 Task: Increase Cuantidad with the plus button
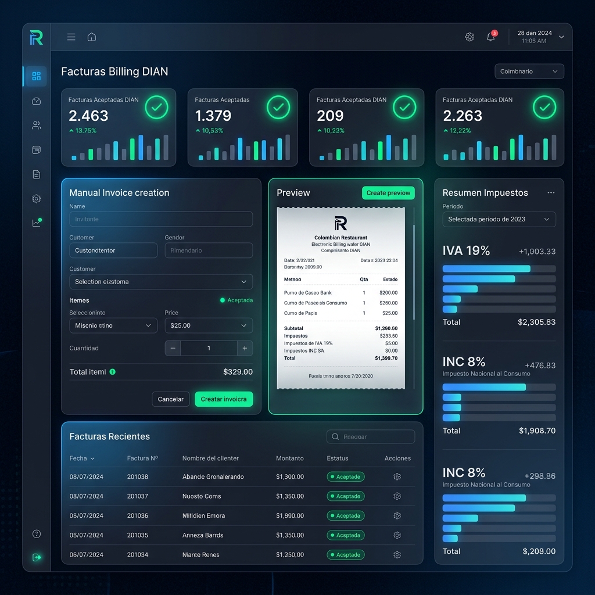(x=245, y=348)
